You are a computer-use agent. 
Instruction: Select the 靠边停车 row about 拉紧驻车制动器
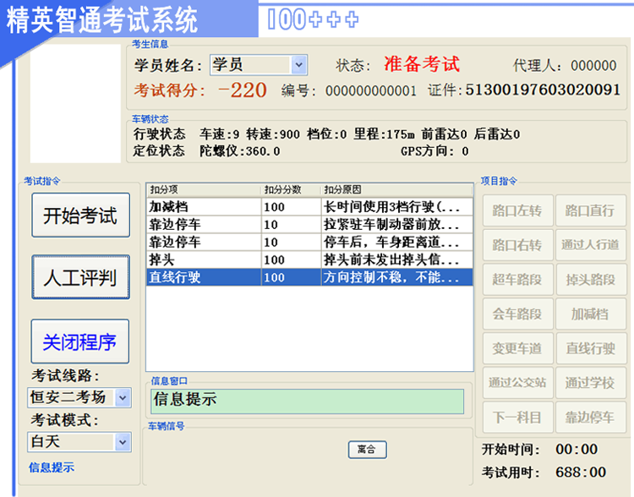point(309,224)
